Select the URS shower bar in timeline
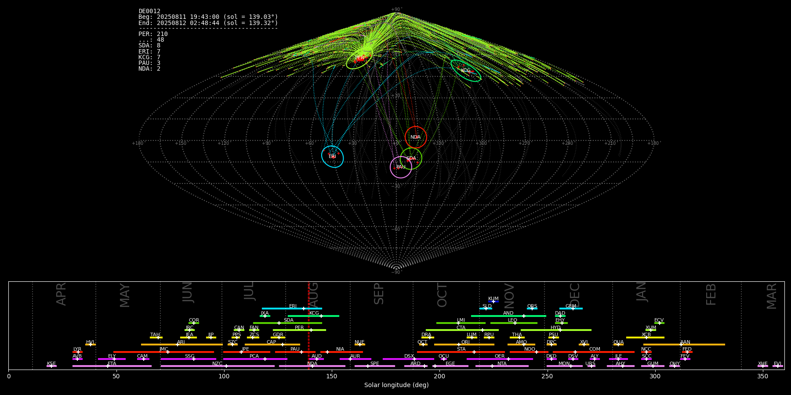Screen dimensions: 791x395 (591, 366)
